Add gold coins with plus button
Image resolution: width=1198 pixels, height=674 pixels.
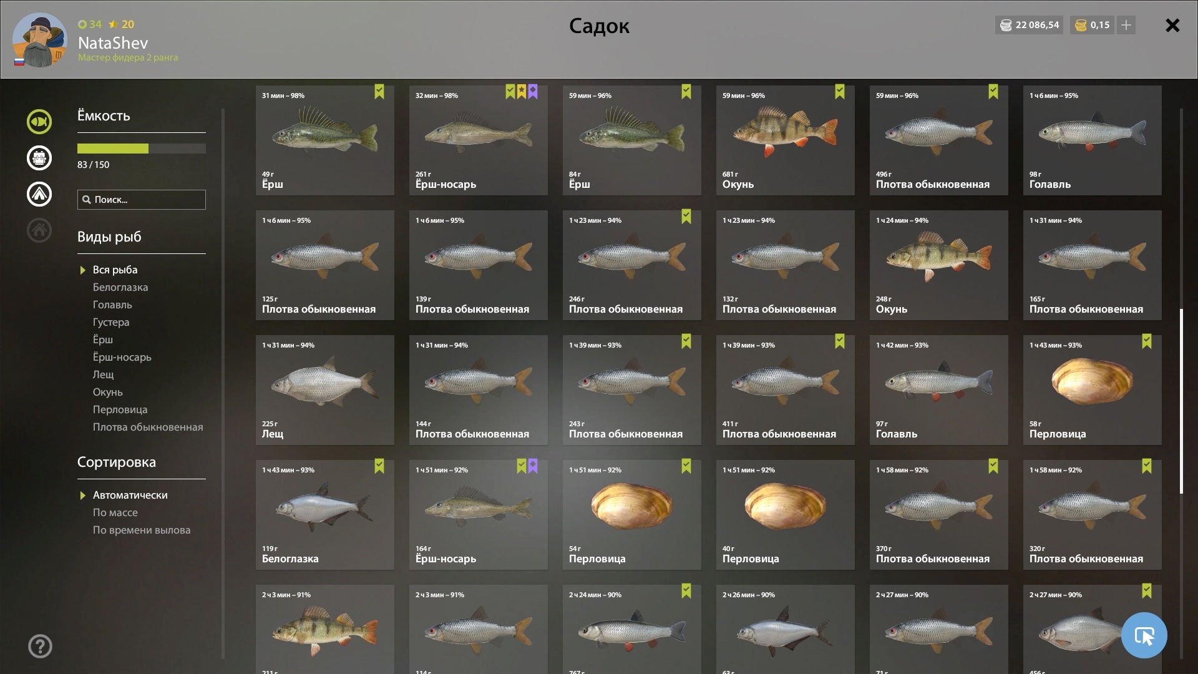click(1126, 25)
